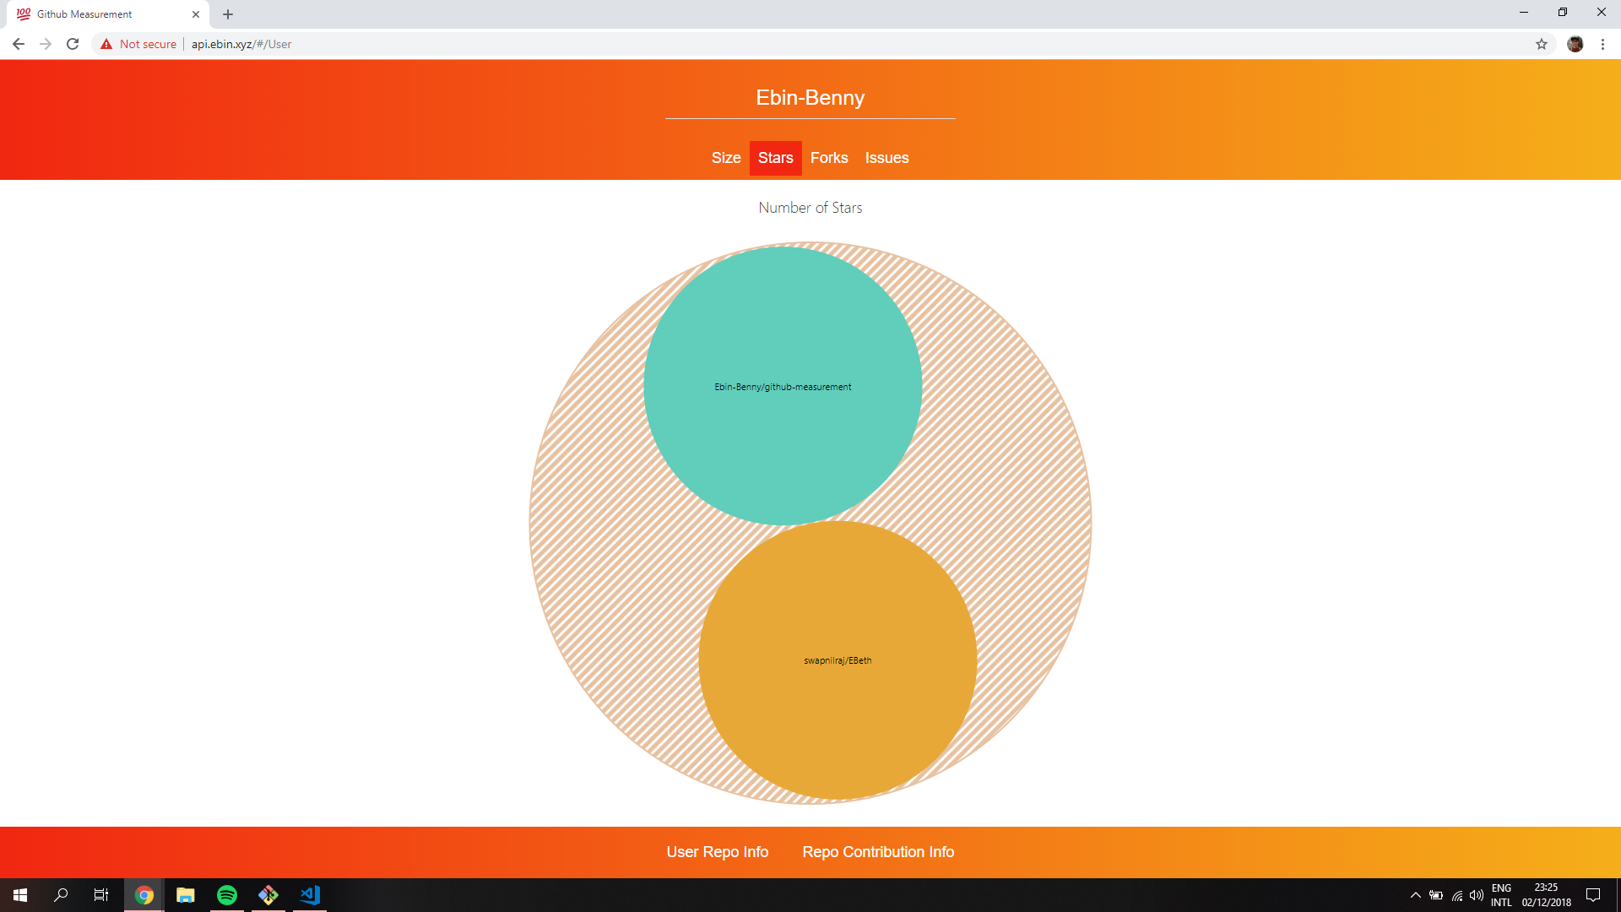Image resolution: width=1621 pixels, height=912 pixels.
Task: Bookmark page with star icon
Action: (1542, 44)
